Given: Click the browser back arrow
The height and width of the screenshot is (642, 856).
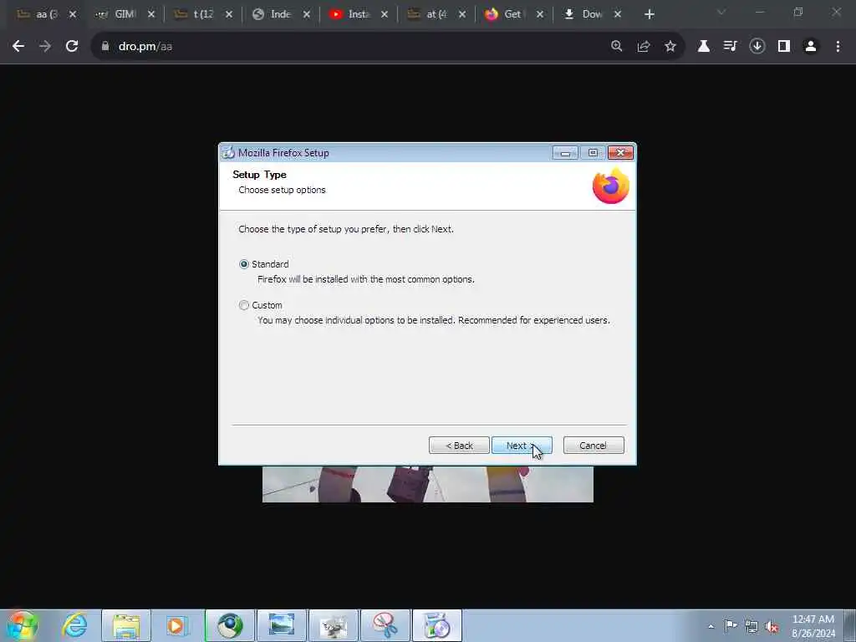Looking at the screenshot, I should coord(18,47).
